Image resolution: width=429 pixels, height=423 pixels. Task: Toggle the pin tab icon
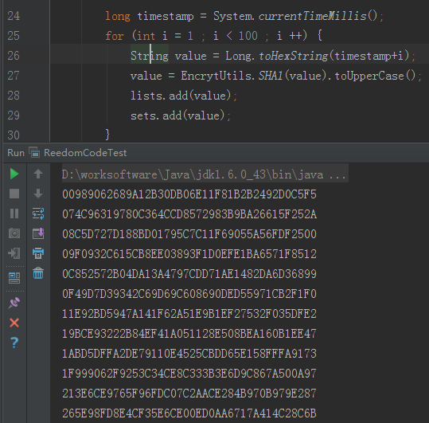pos(14,303)
